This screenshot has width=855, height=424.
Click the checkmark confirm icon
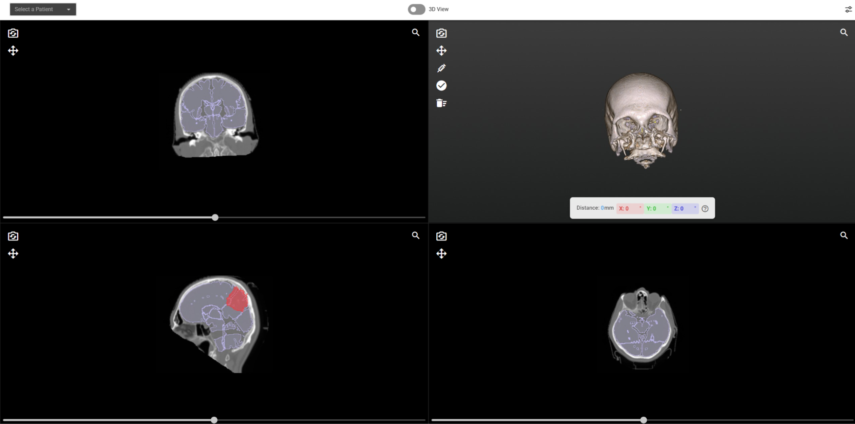[441, 86]
